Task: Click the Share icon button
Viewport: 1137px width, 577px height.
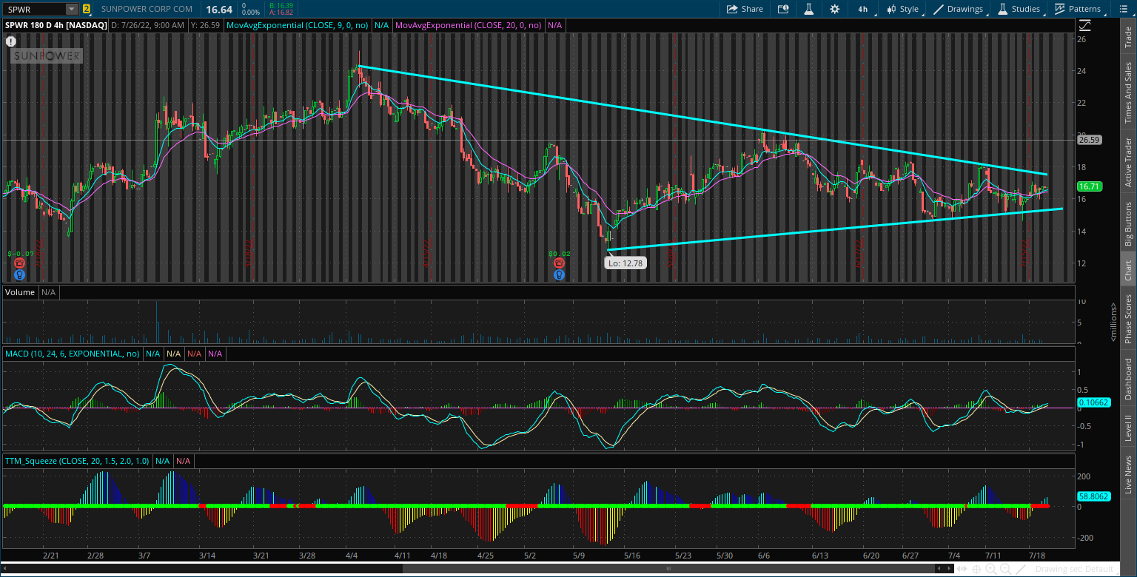Action: [x=745, y=9]
